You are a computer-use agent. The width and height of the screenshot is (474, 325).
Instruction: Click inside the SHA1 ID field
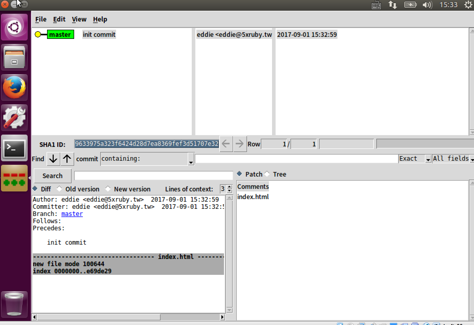[146, 144]
